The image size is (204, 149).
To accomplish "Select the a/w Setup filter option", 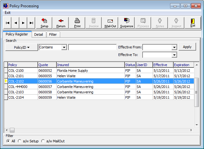I will pyautogui.click(x=20, y=141).
